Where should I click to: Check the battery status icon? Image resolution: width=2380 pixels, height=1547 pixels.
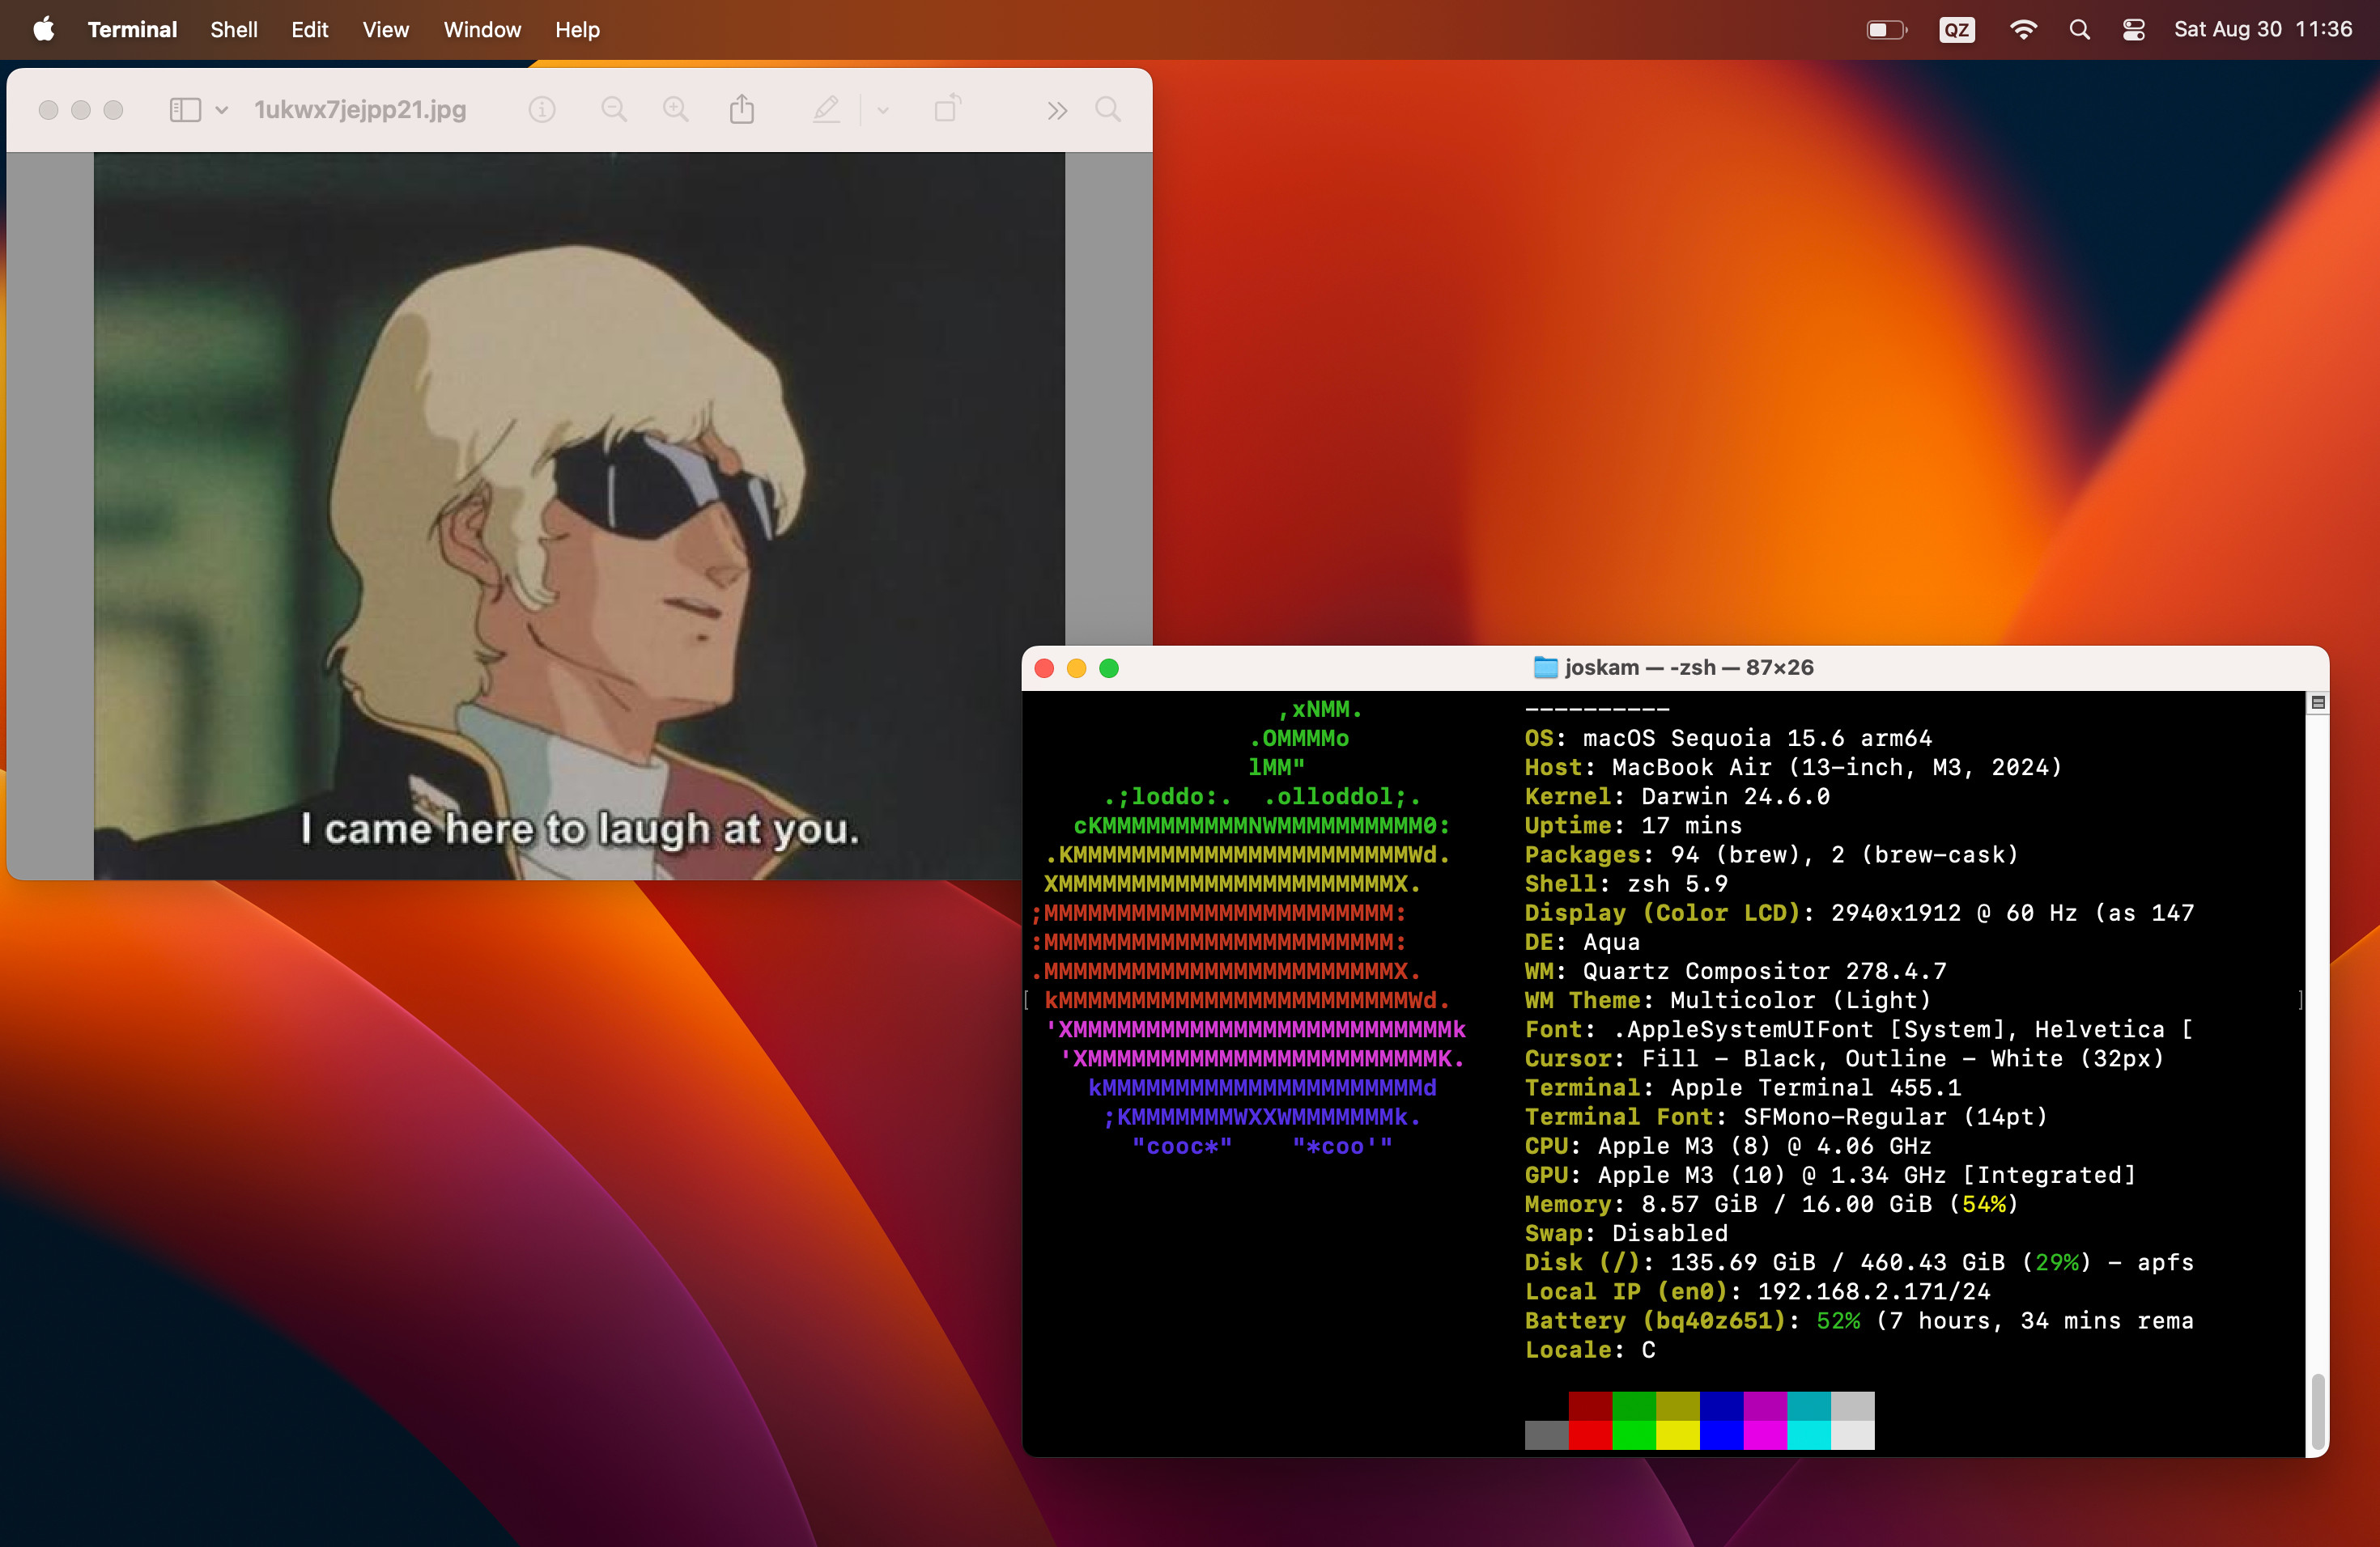point(1886,30)
